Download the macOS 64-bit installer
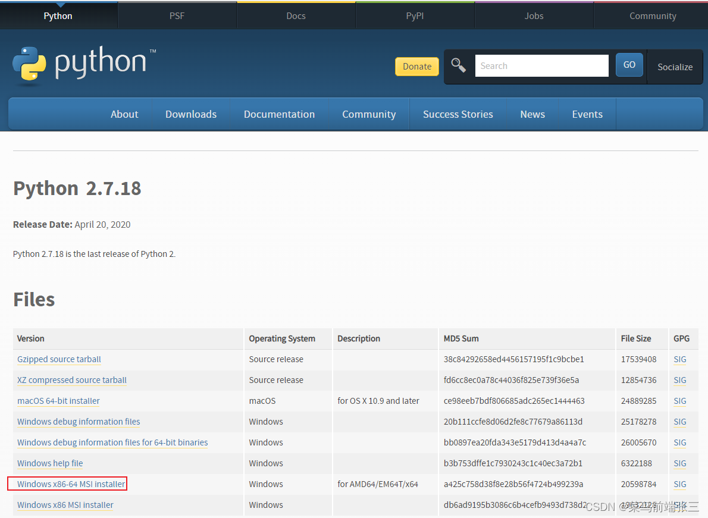Screen dimensions: 708x518 (58, 401)
